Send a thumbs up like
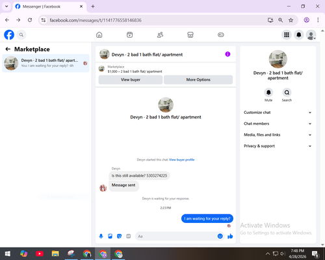Screen dimensions: 325x260 tap(230, 236)
